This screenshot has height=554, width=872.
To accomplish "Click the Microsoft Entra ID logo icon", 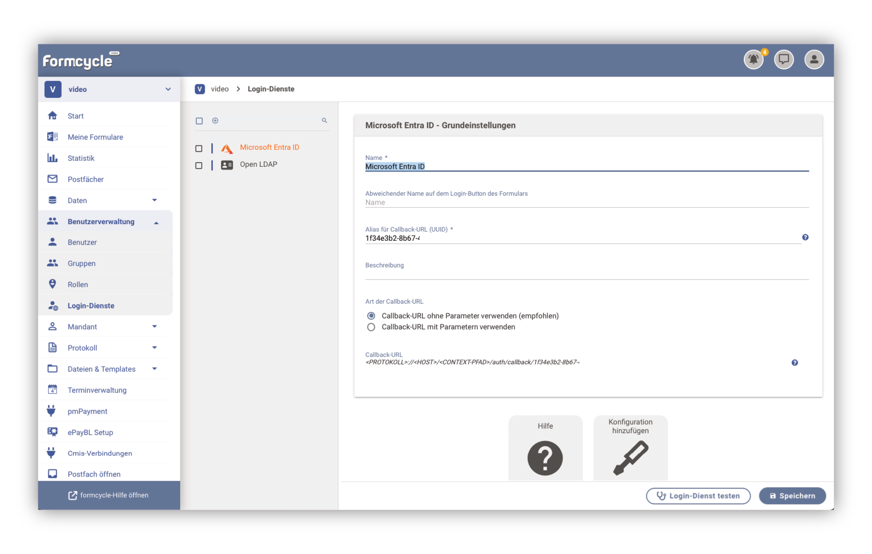I will coord(227,148).
